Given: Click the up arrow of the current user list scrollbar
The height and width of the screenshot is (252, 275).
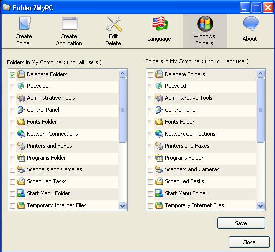Looking at the screenshot, I should point(260,74).
